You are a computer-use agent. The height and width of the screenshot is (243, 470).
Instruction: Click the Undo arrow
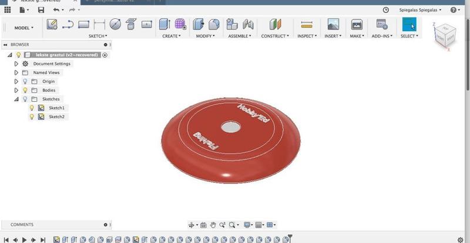(56, 10)
